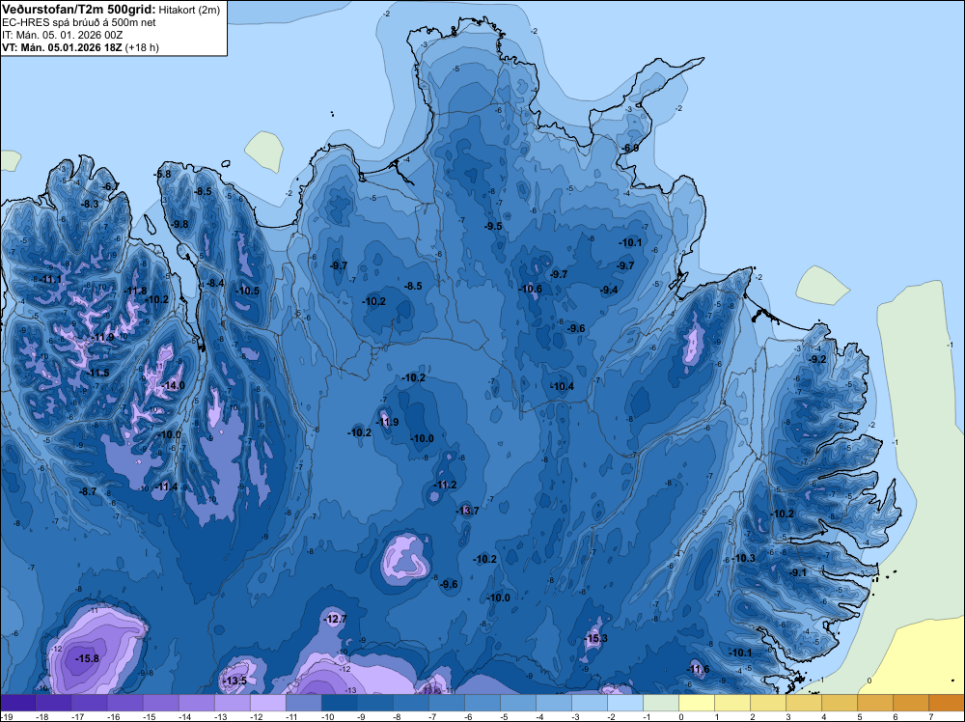Select the -8.4 temperature label
This screenshot has width=965, height=722.
pos(215,283)
